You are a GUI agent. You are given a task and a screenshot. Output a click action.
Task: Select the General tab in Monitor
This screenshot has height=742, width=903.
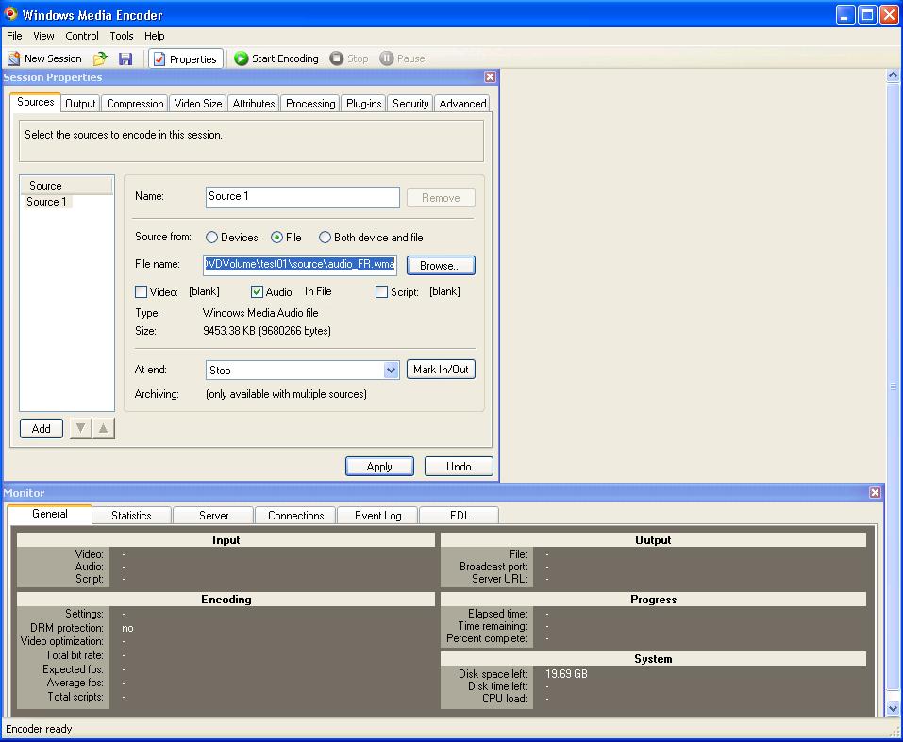(49, 514)
